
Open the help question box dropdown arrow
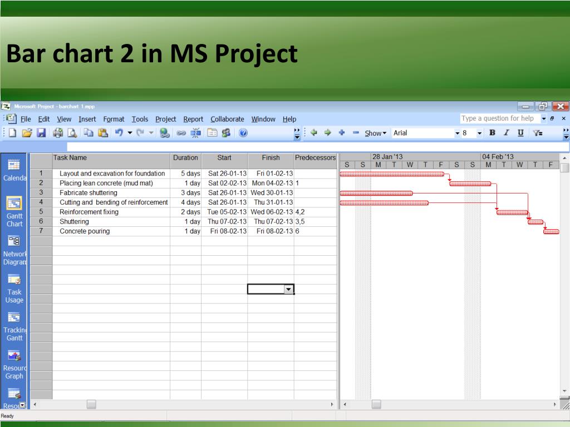tap(544, 118)
